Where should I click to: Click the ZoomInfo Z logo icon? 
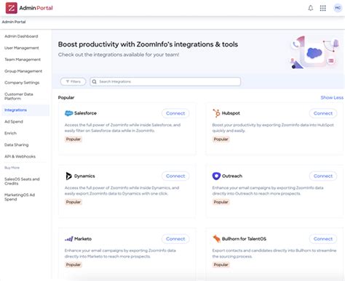(11, 8)
